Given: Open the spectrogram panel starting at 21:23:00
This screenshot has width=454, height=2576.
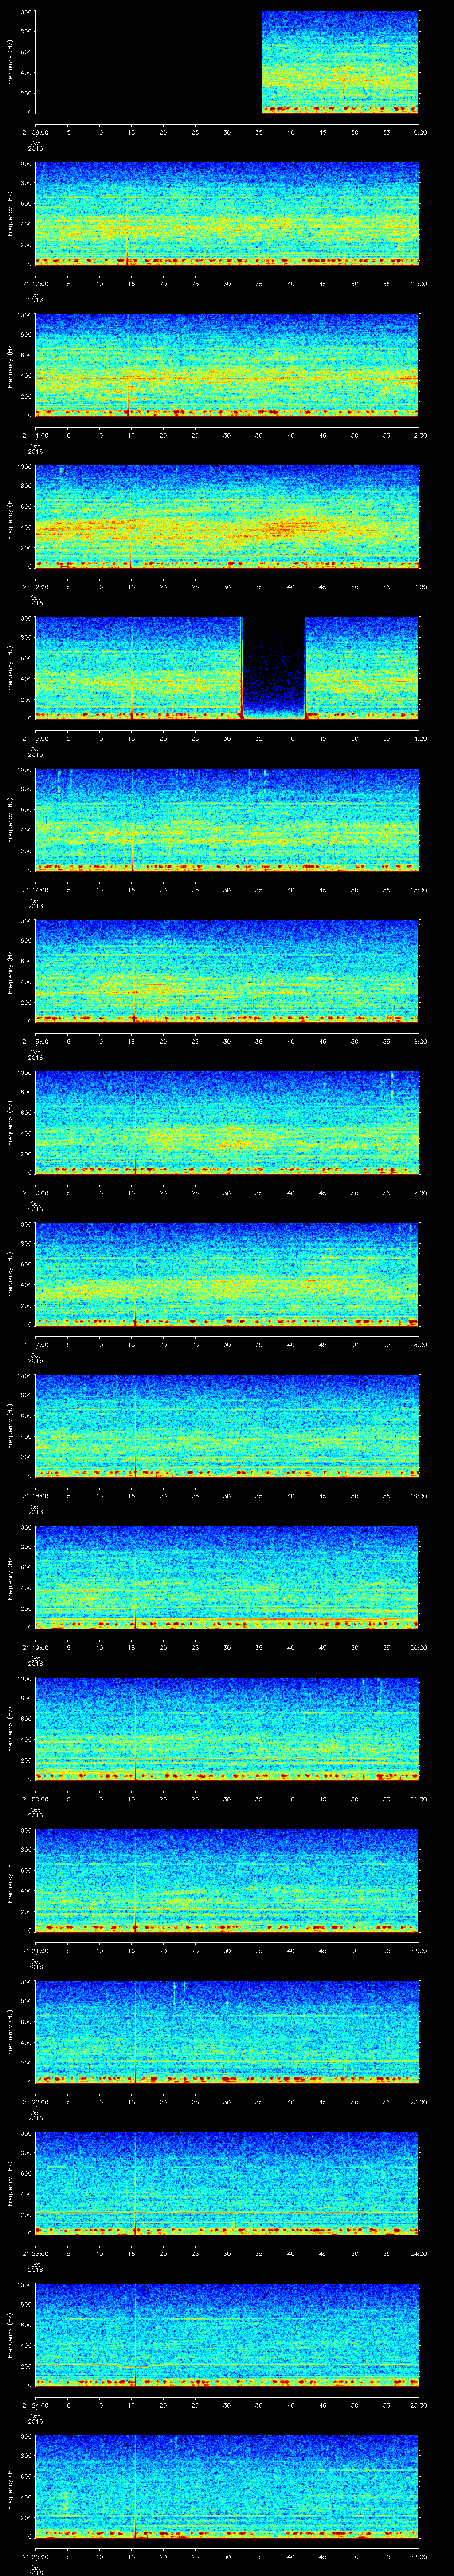Looking at the screenshot, I should pos(227,2183).
